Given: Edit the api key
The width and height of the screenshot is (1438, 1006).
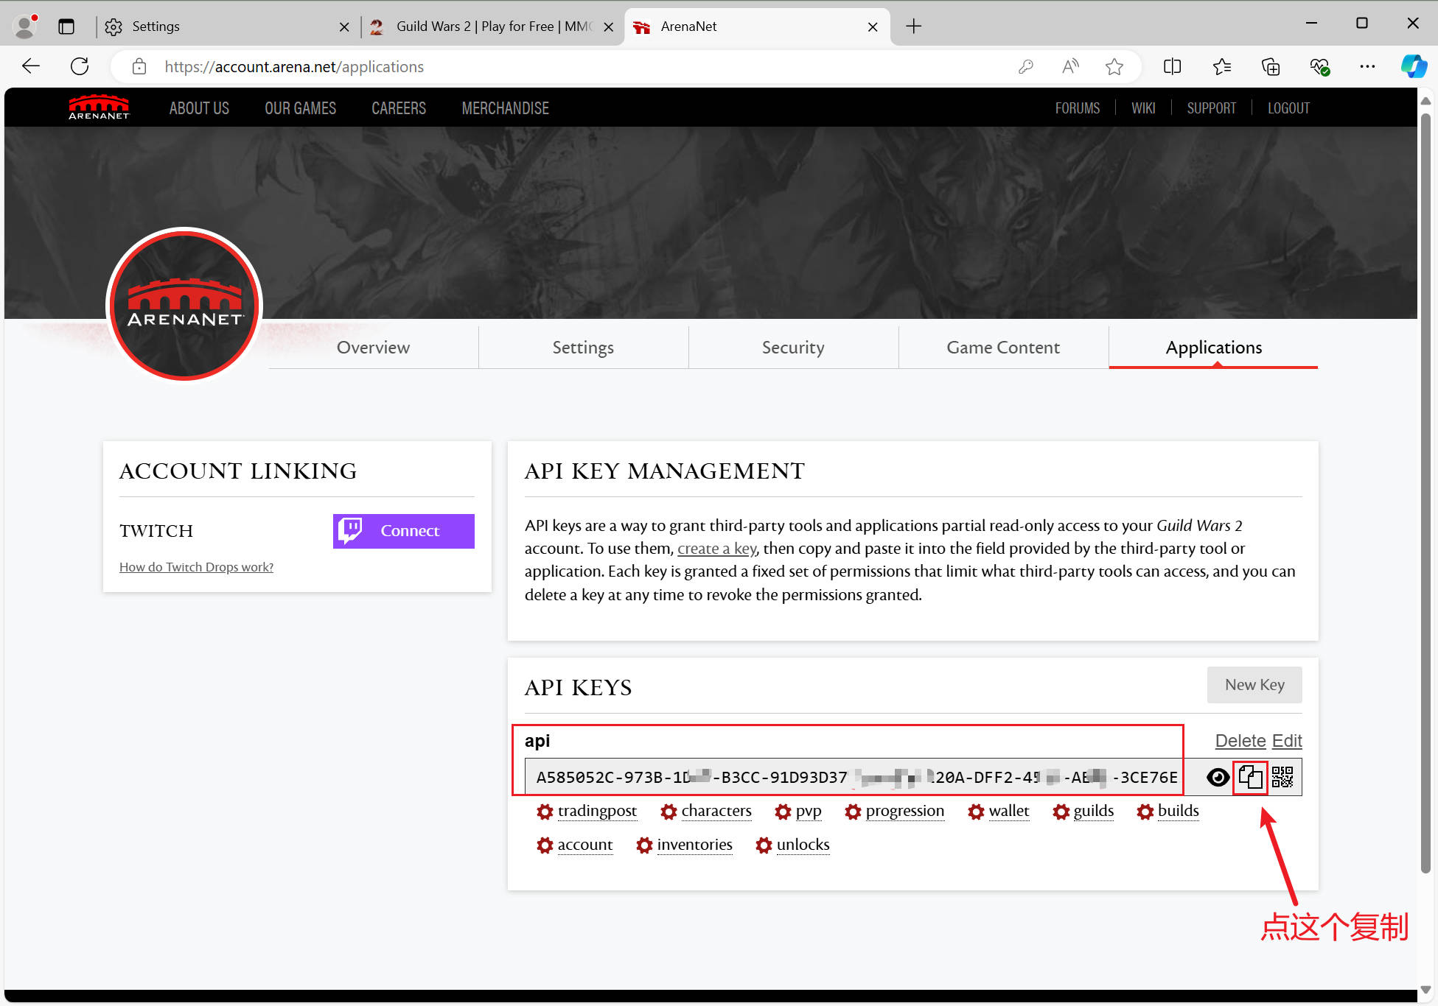Looking at the screenshot, I should 1287,741.
